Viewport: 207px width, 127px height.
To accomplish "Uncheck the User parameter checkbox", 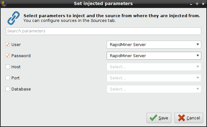I will coord(8,45).
